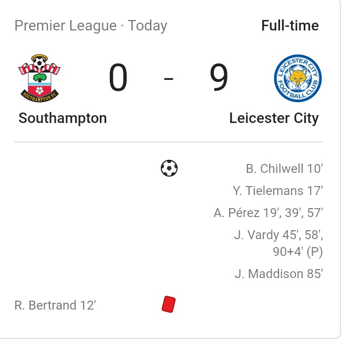Screen dimensions: 341x339
Task: Click the Full-time match status
Action: click(x=290, y=26)
